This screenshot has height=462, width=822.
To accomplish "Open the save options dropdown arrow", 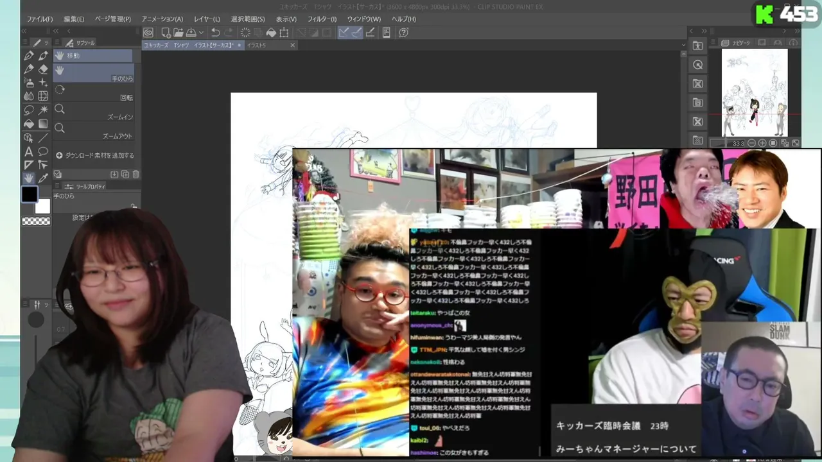I will [x=201, y=33].
